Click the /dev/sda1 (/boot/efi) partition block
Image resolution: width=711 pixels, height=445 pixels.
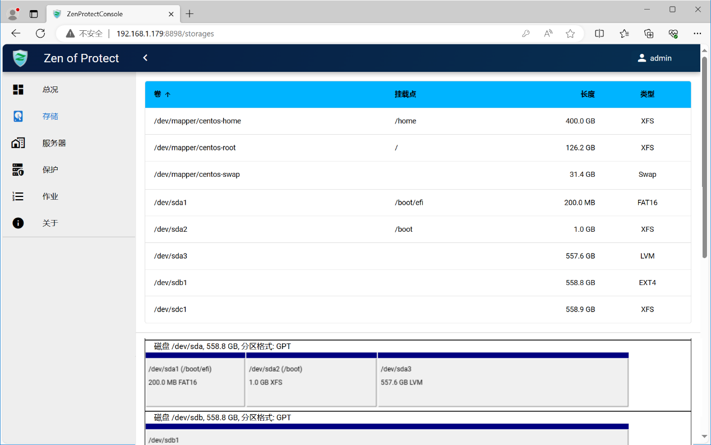(195, 380)
